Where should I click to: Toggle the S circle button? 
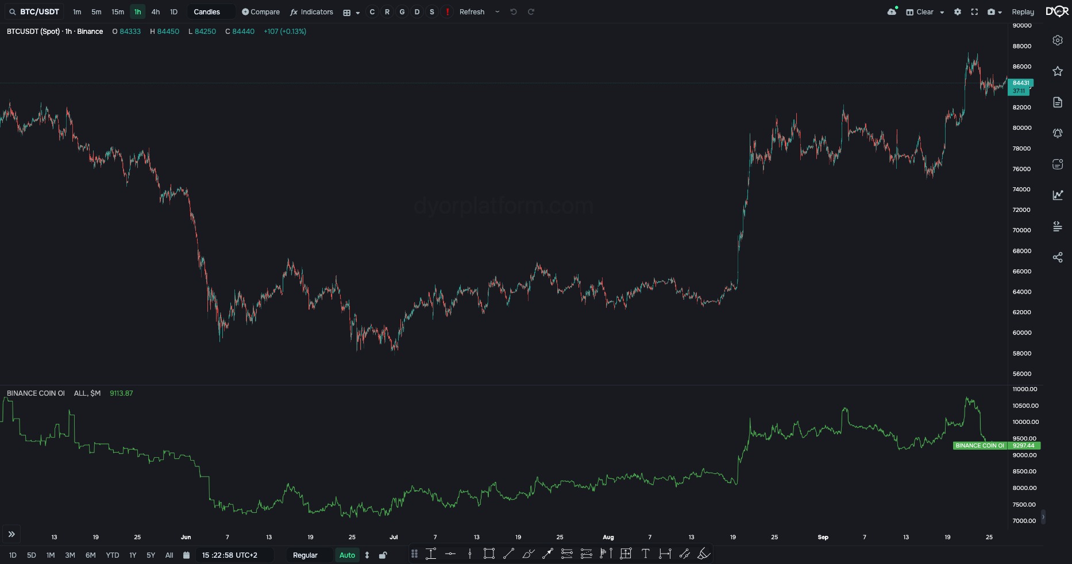point(431,11)
